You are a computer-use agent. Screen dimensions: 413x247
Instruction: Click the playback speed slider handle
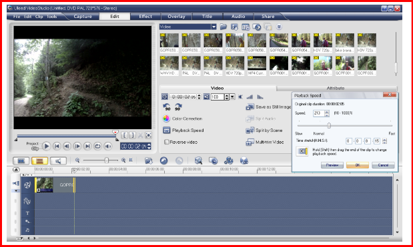tap(329, 126)
